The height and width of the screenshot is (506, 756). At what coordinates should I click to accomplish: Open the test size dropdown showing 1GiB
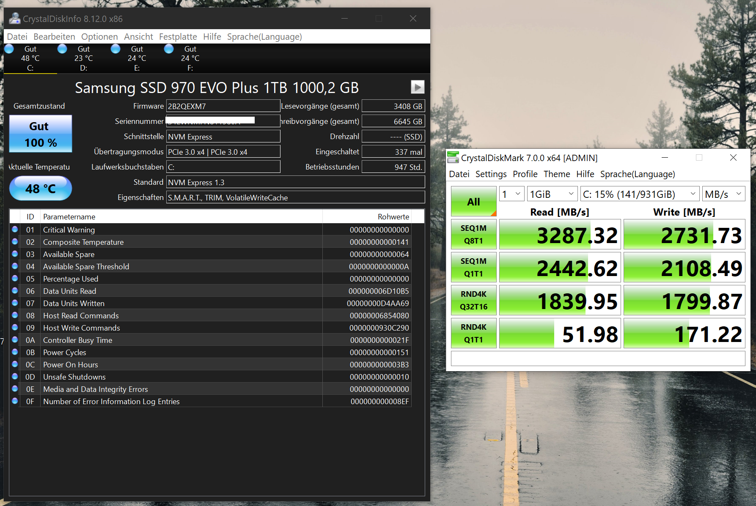[x=552, y=194]
